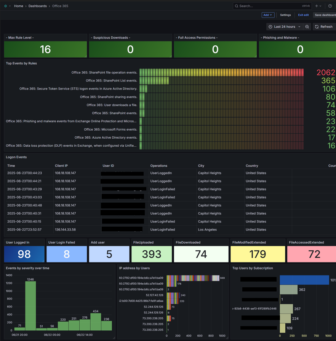Click the Grafana logo icon
Viewport: 336px width, 341px height.
[5, 6]
